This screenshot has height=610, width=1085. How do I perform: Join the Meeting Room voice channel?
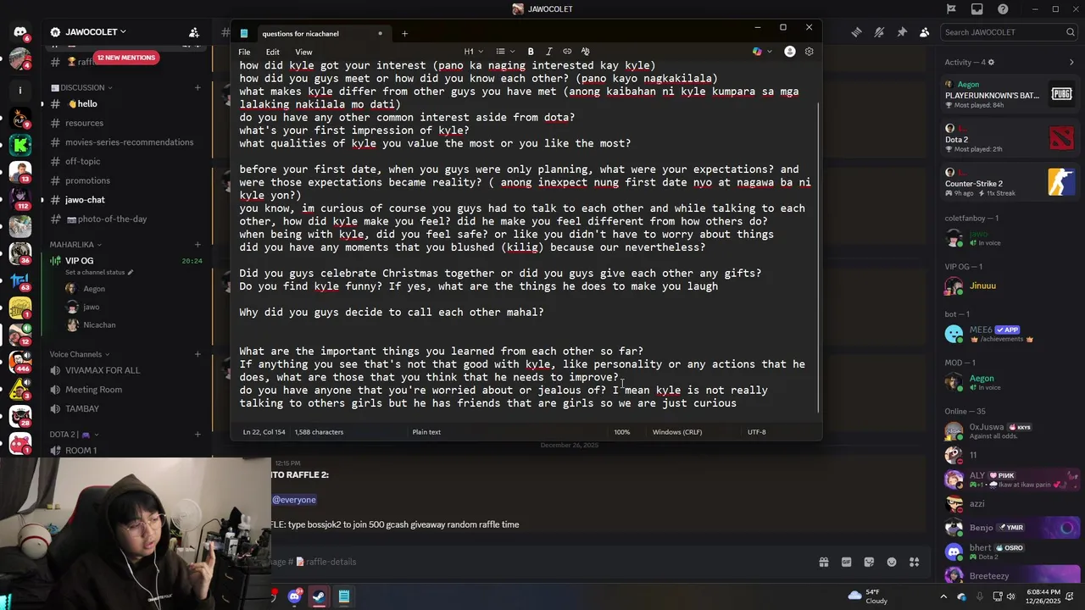tap(125, 390)
